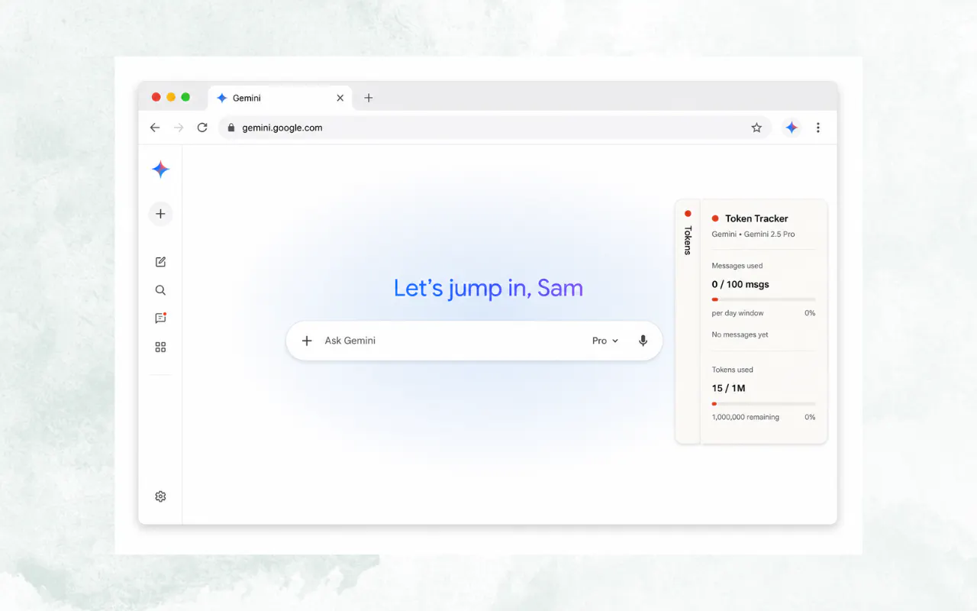Image resolution: width=977 pixels, height=611 pixels.
Task: Click the "1,000,000 remaining" text
Action: (746, 417)
